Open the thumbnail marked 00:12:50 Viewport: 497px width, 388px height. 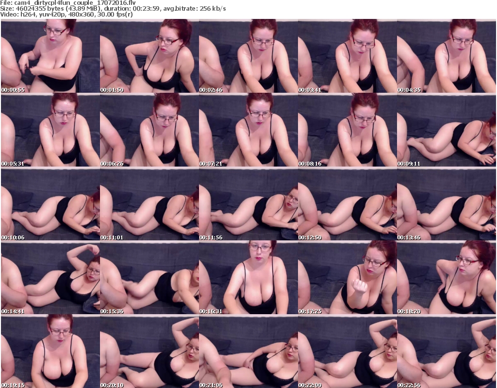(348, 203)
